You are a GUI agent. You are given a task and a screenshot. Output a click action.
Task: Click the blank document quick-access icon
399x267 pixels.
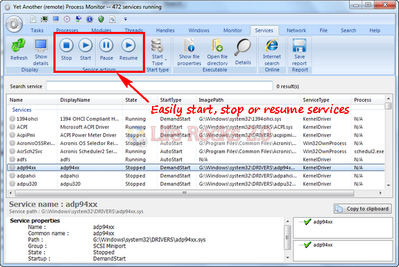click(33, 19)
